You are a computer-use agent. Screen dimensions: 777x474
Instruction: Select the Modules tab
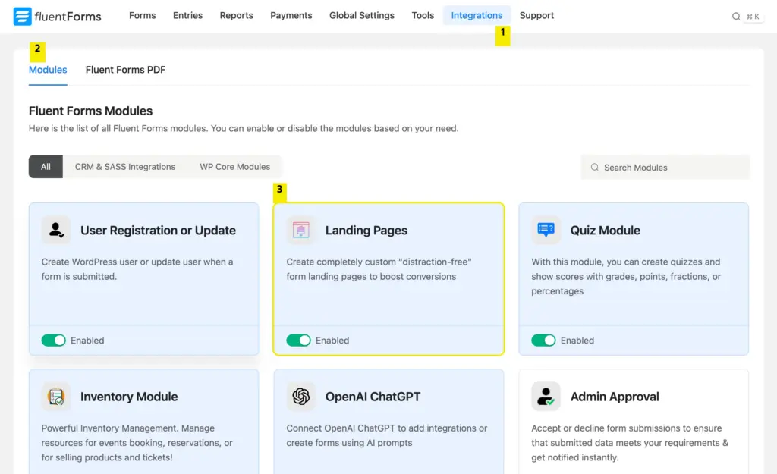click(x=47, y=69)
